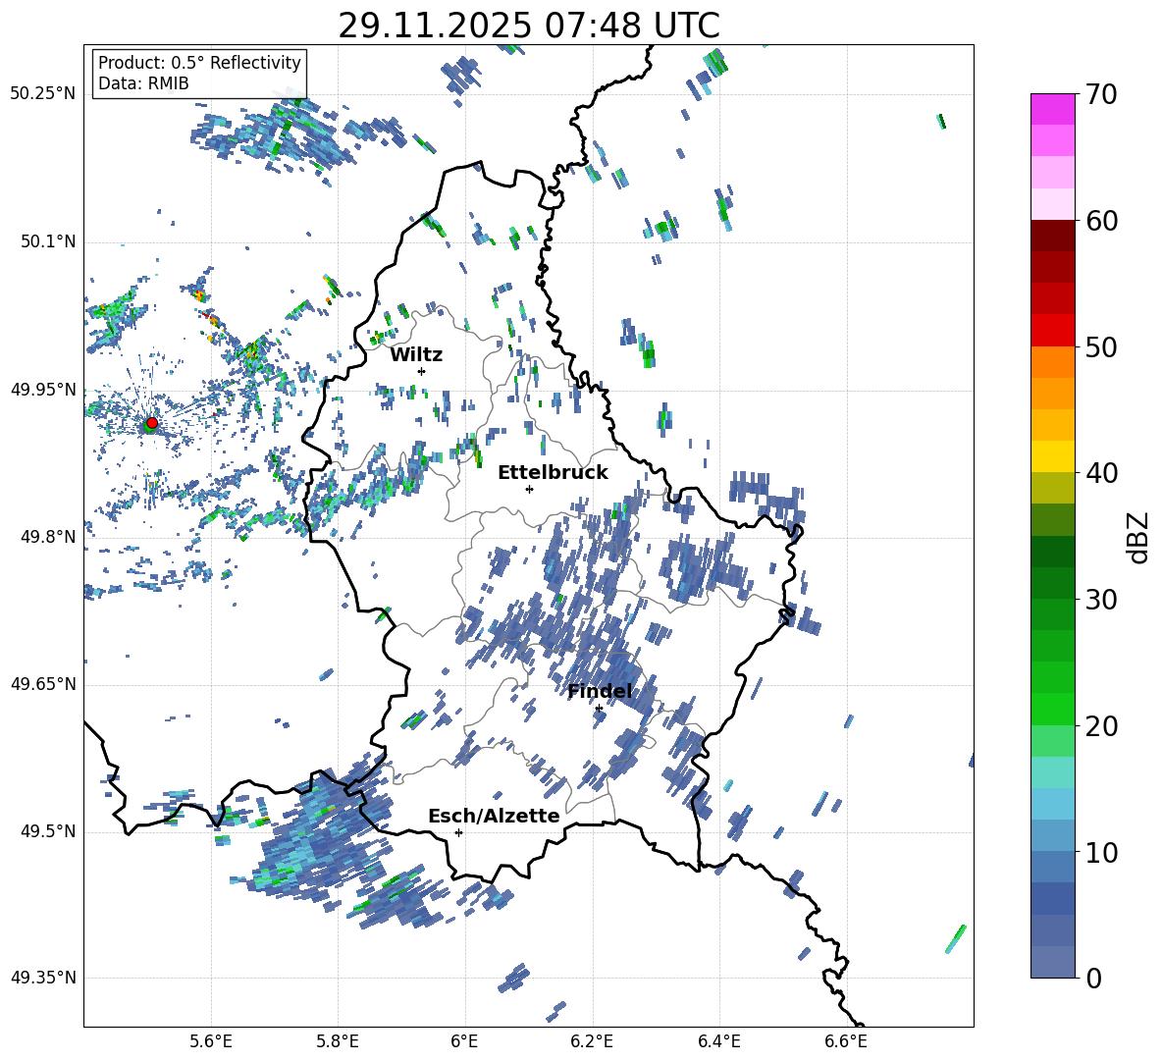1162x1061 pixels.
Task: Click the cross marker below Wiltz
Action: pos(421,371)
